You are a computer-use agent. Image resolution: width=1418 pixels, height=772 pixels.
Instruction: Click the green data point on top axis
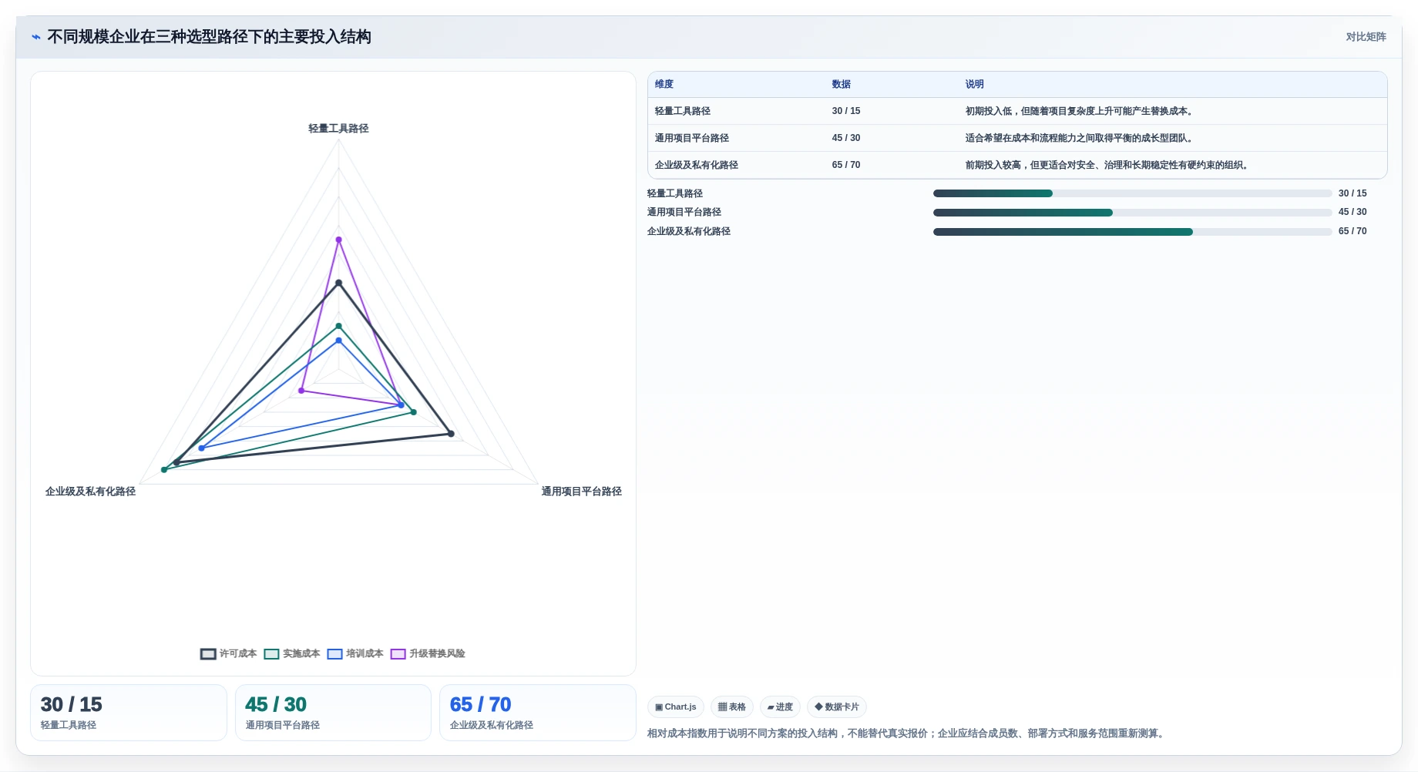(338, 326)
